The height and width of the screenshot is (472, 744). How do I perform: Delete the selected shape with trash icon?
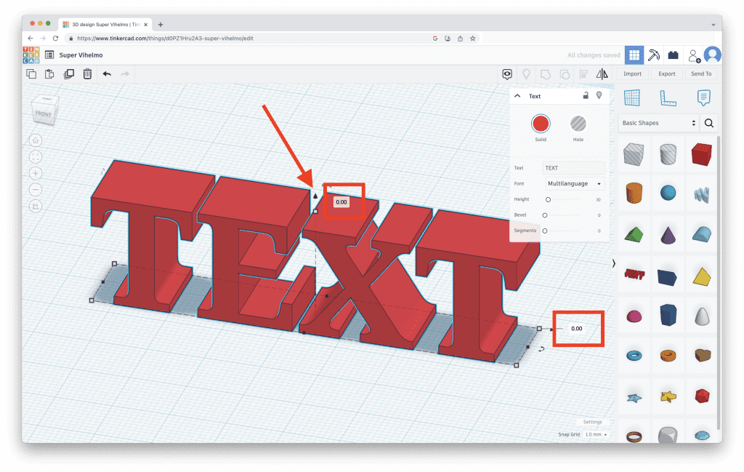pyautogui.click(x=87, y=73)
